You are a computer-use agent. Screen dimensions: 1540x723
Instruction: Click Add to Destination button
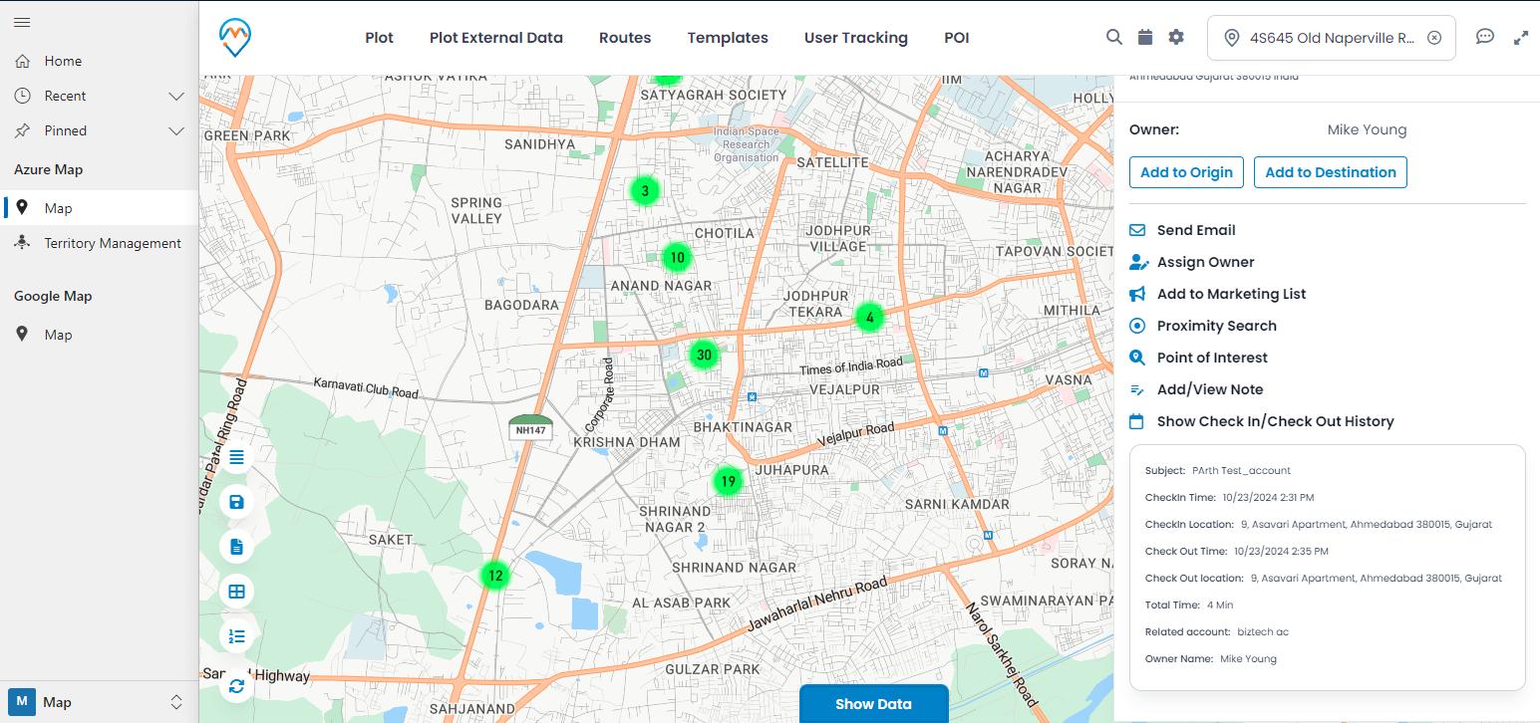tap(1331, 172)
